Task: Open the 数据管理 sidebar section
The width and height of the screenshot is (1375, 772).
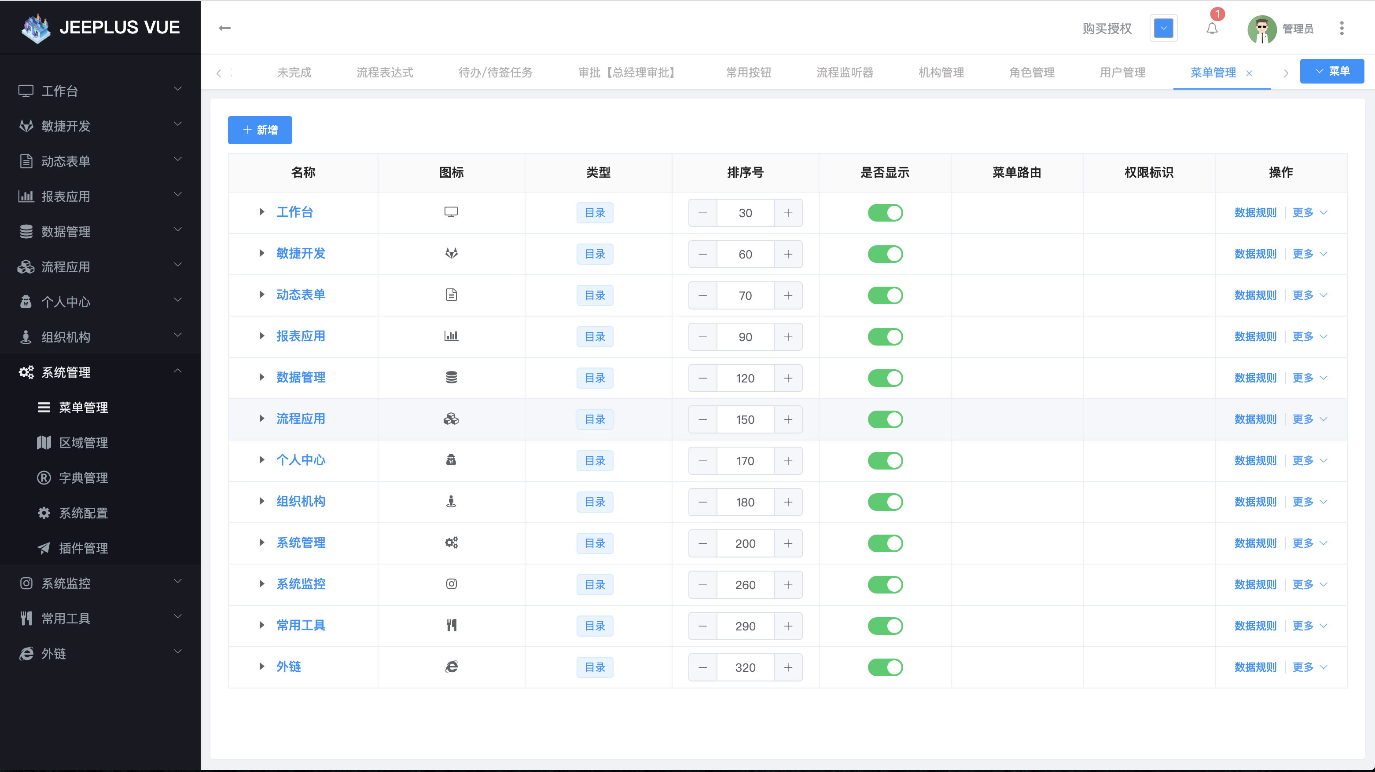Action: 66,231
